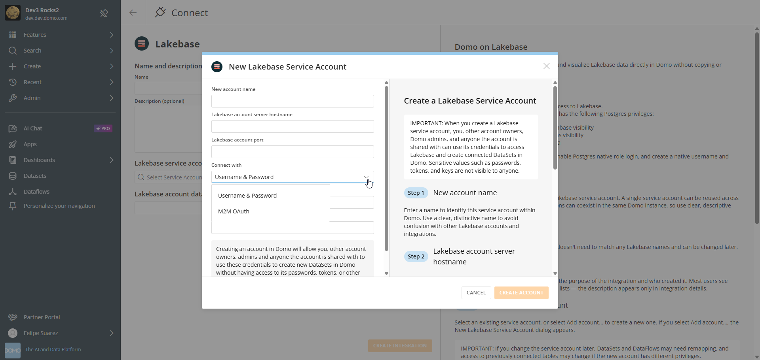Expand the Search menu chevron
Screen dimensions: 760x360
pos(112,51)
